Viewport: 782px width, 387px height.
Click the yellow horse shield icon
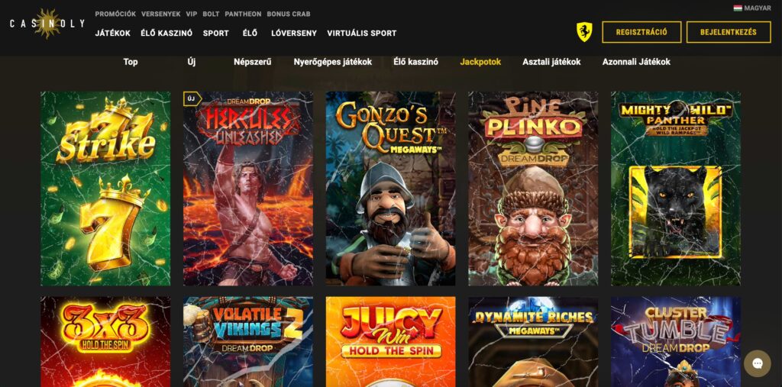click(584, 32)
